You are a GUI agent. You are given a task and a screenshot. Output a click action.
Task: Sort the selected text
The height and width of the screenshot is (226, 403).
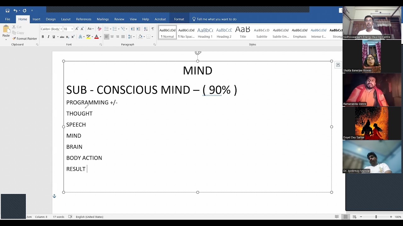point(146,29)
